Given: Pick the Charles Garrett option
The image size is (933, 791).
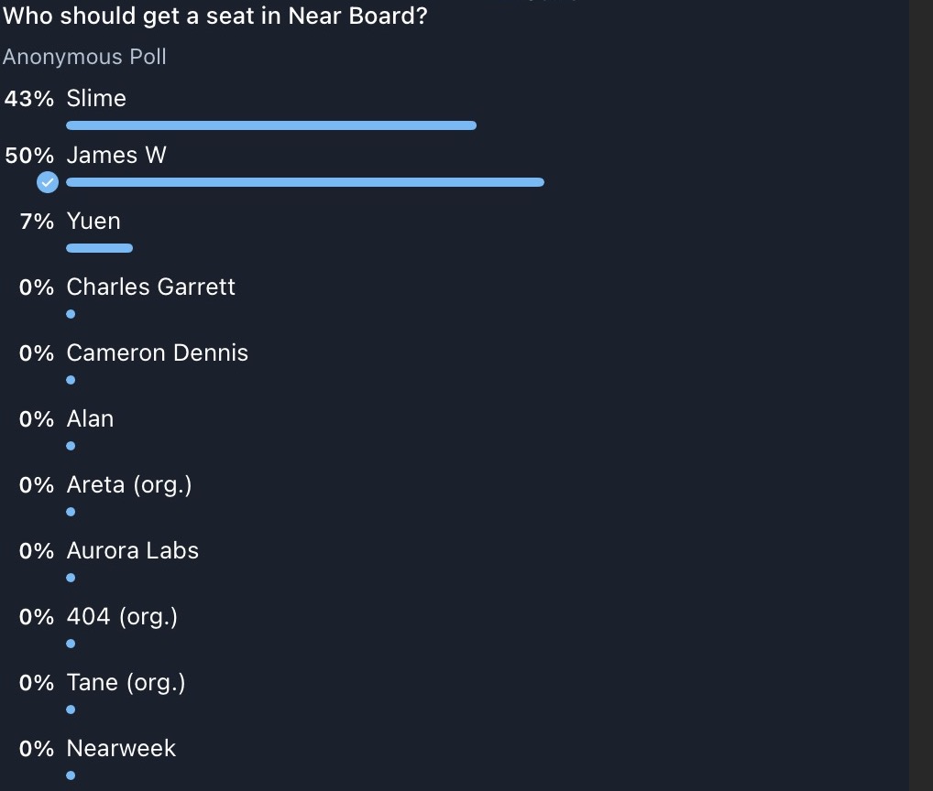Looking at the screenshot, I should [x=151, y=287].
